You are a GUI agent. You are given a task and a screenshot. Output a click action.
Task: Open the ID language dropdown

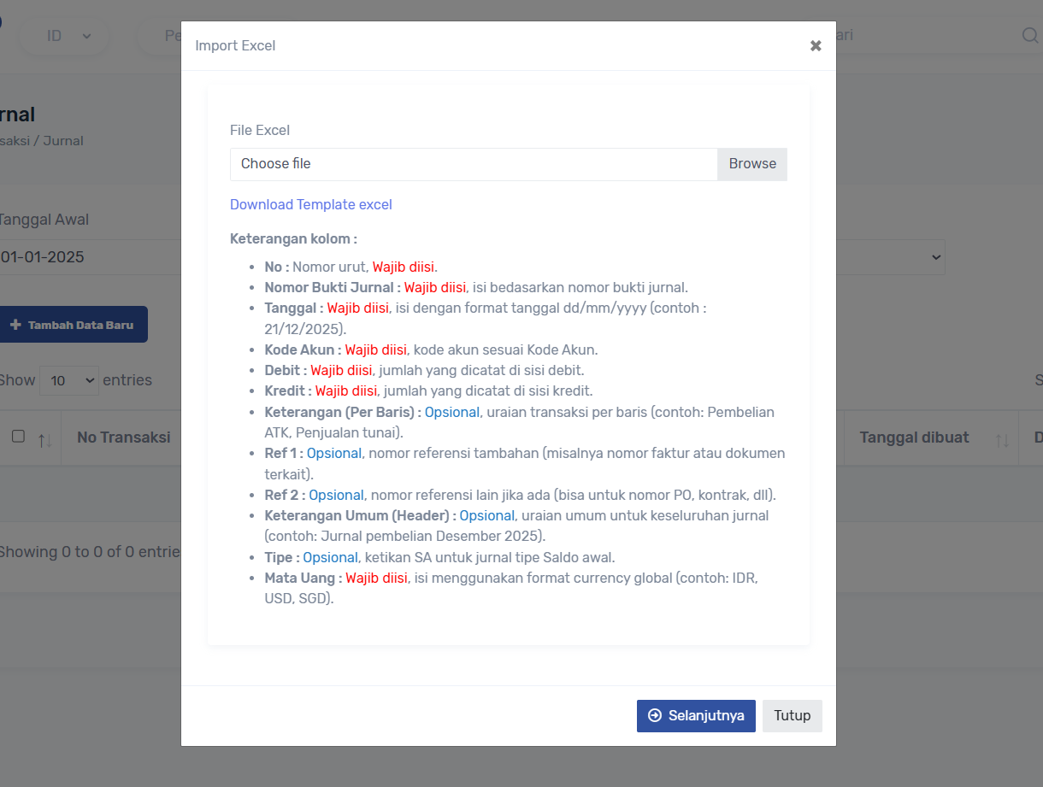[x=68, y=36]
